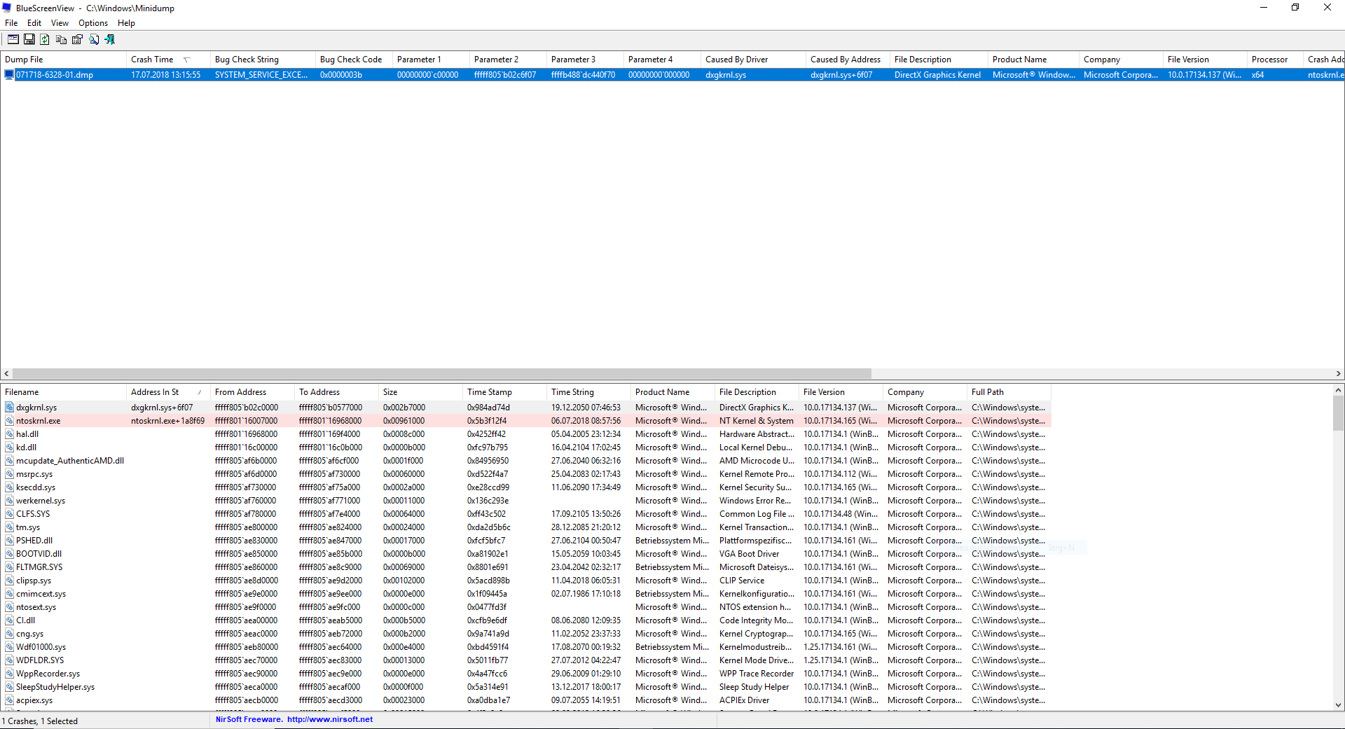Screen dimensions: 1345x729
Task: Click the file icon beside BOOTVID.dll
Action: click(x=10, y=554)
